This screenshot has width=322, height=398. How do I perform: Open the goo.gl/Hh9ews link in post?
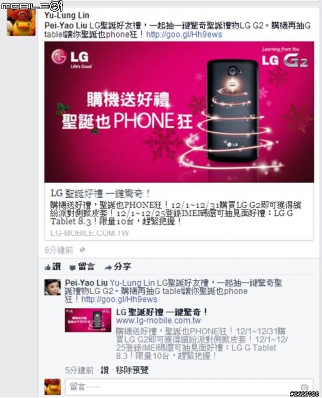click(184, 35)
